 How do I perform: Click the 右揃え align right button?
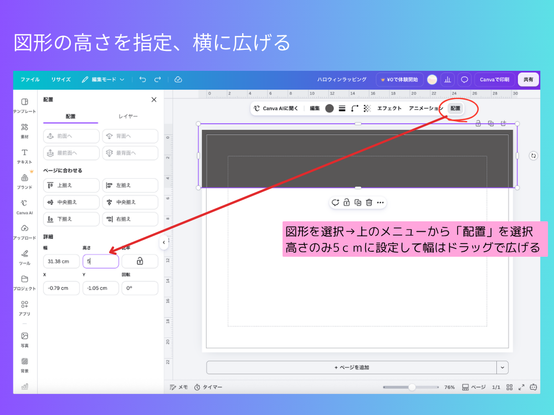[x=130, y=219]
